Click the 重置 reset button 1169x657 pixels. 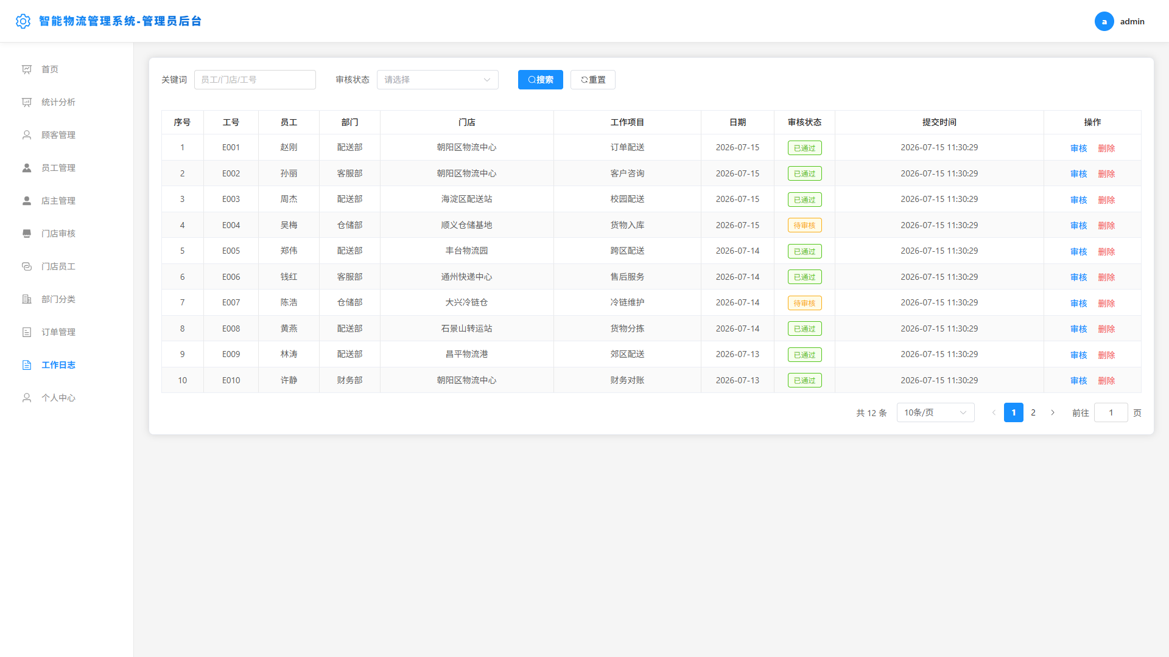click(x=593, y=80)
